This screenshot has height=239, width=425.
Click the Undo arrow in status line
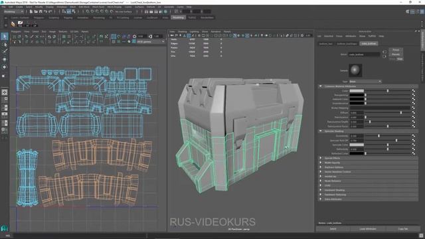pyautogui.click(x=45, y=12)
